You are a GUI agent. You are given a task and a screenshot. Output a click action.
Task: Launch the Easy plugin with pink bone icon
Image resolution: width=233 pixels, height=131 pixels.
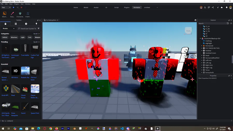(12, 14)
